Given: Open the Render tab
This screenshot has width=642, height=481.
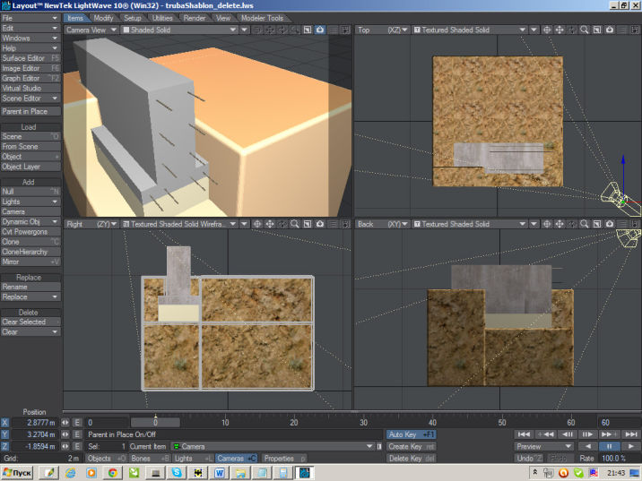Looking at the screenshot, I should tap(195, 18).
